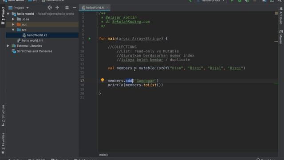Fold the header comment block at line 1
Screen dimensions: 284x160
(97, 13)
